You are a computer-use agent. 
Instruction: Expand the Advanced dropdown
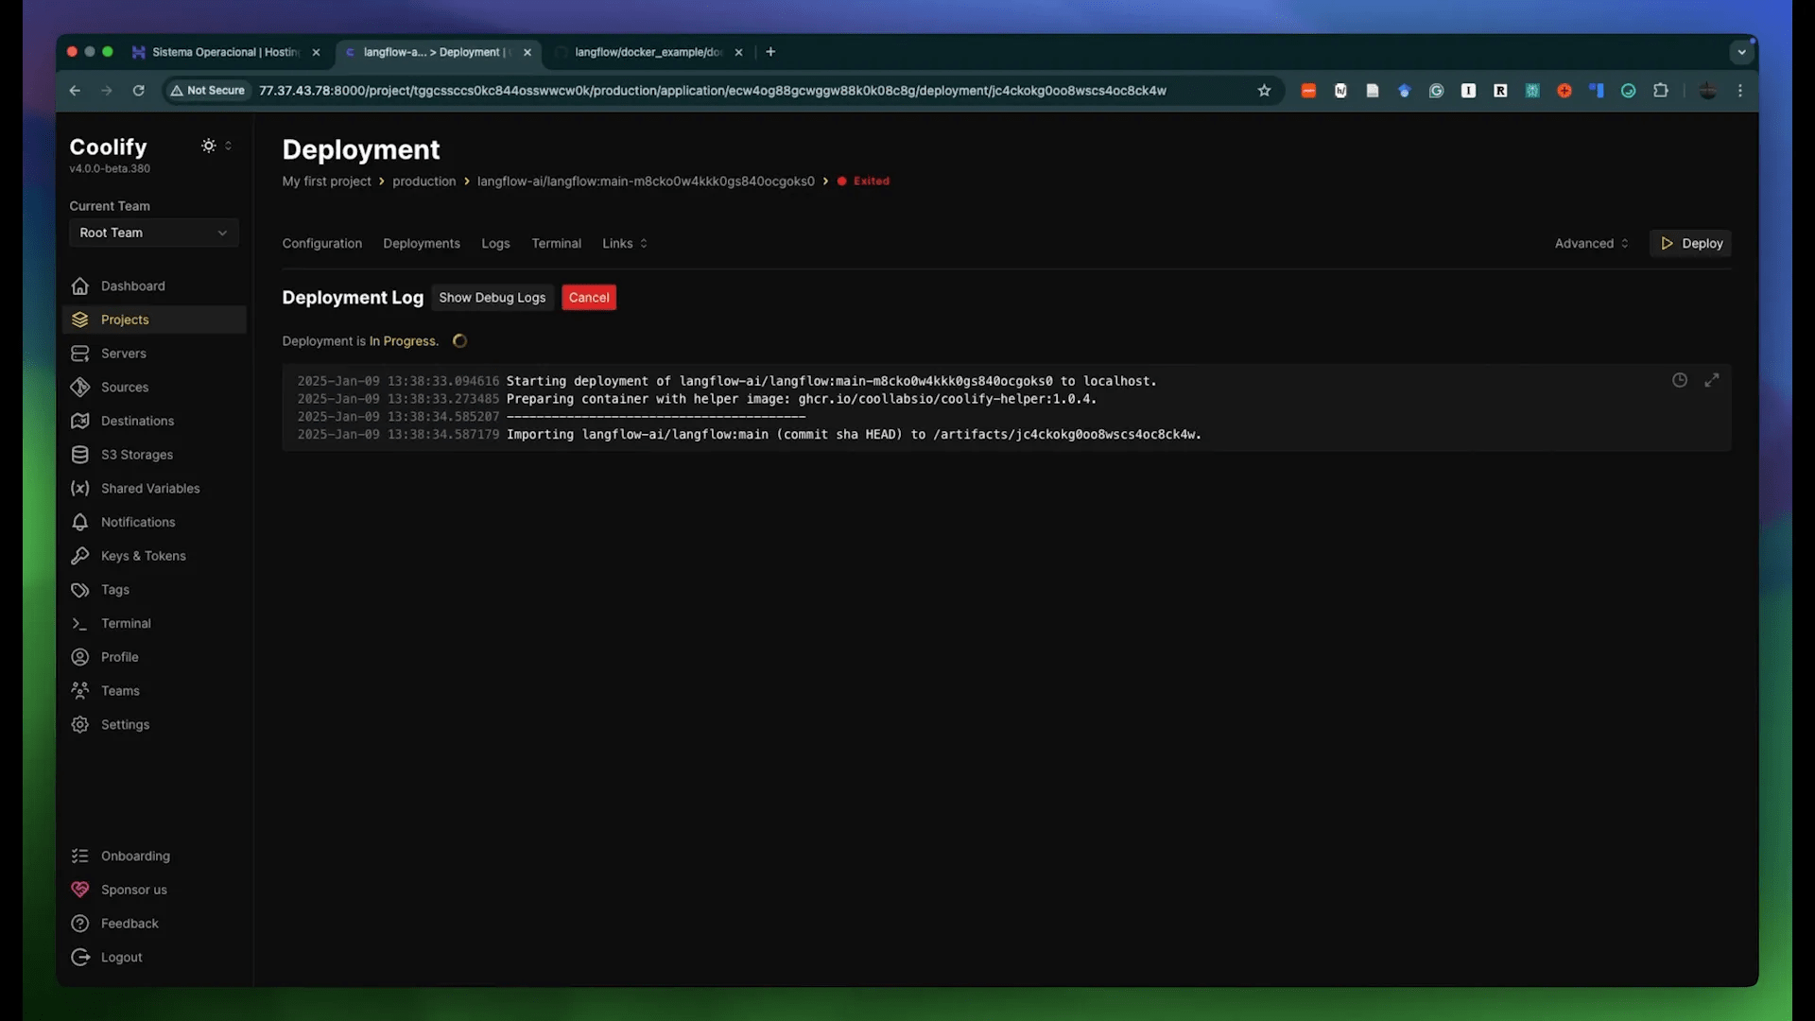coord(1592,244)
